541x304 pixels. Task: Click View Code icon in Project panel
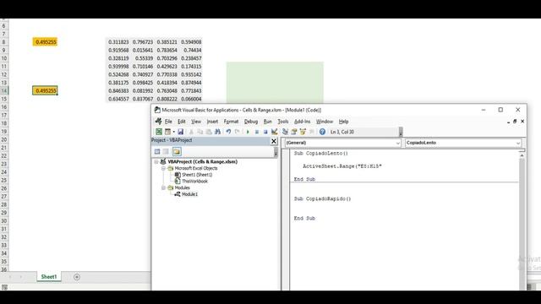pyautogui.click(x=157, y=152)
